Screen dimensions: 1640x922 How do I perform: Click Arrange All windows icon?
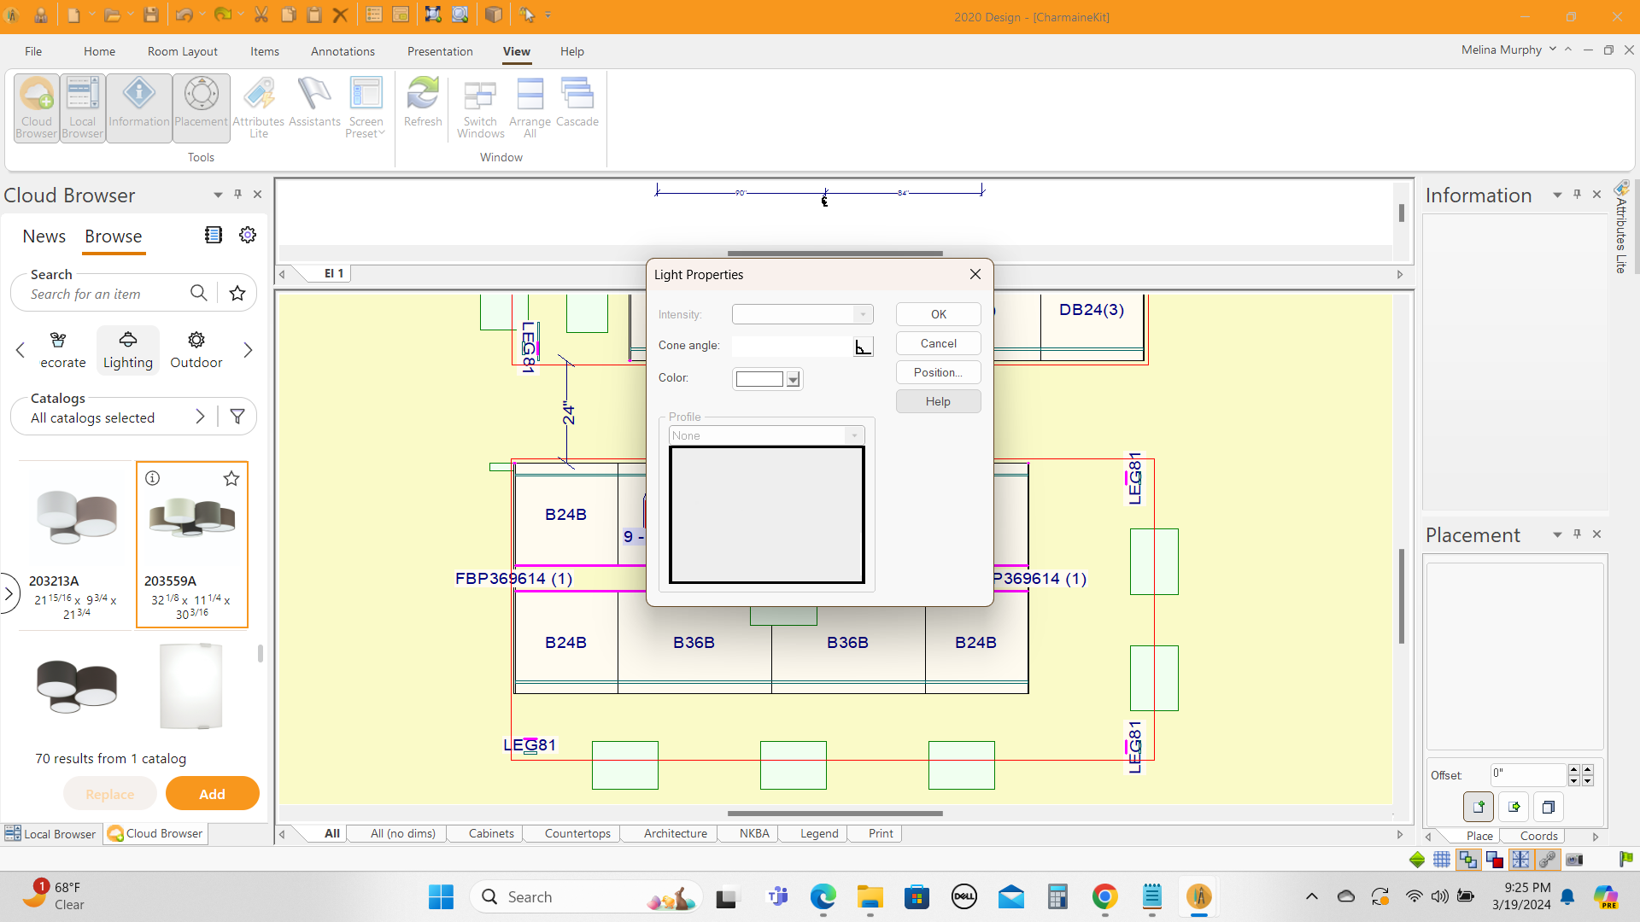tap(530, 108)
